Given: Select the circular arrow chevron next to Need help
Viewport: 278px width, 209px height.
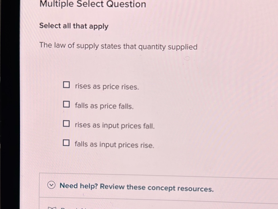Looking at the screenshot, I should pyautogui.click(x=51, y=185).
